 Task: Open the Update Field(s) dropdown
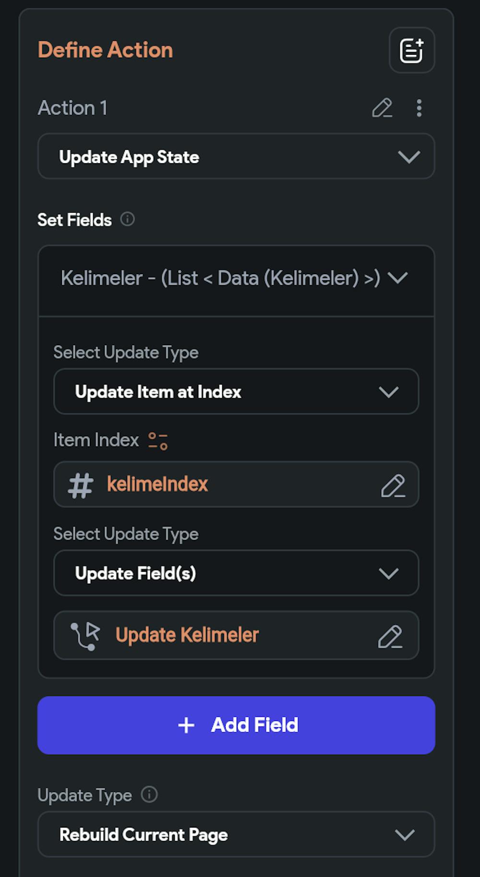pyautogui.click(x=236, y=573)
